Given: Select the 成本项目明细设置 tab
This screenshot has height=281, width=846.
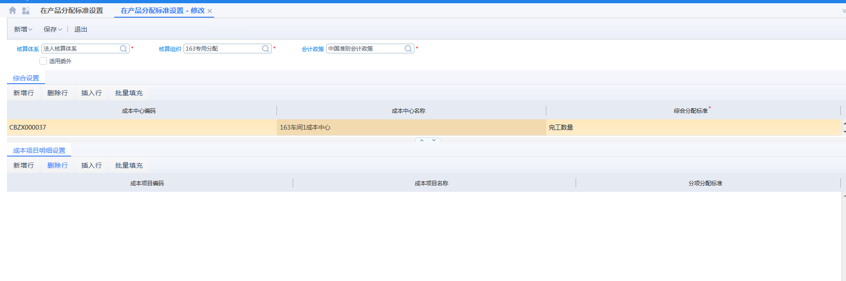Looking at the screenshot, I should 39,150.
